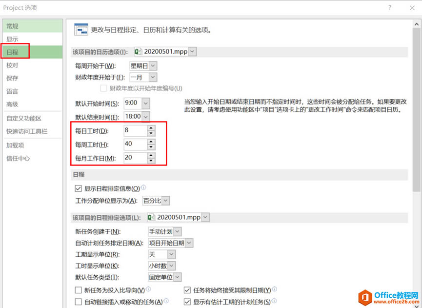Increase 每月工作日 with up arrow

[x=151, y=156]
